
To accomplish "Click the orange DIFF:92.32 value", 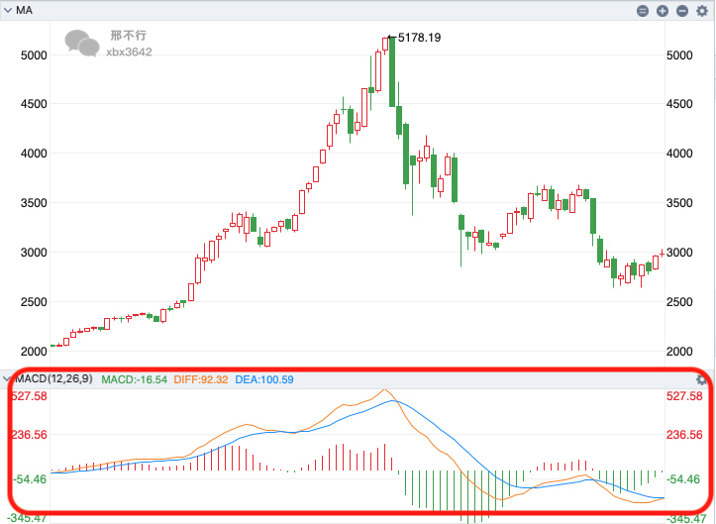I will click(201, 379).
